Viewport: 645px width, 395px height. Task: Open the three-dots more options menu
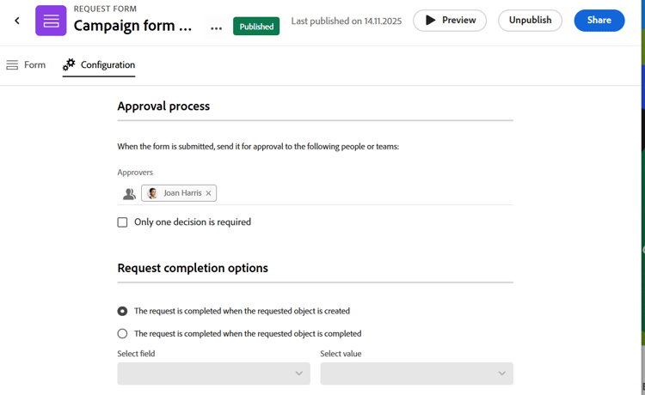(216, 27)
